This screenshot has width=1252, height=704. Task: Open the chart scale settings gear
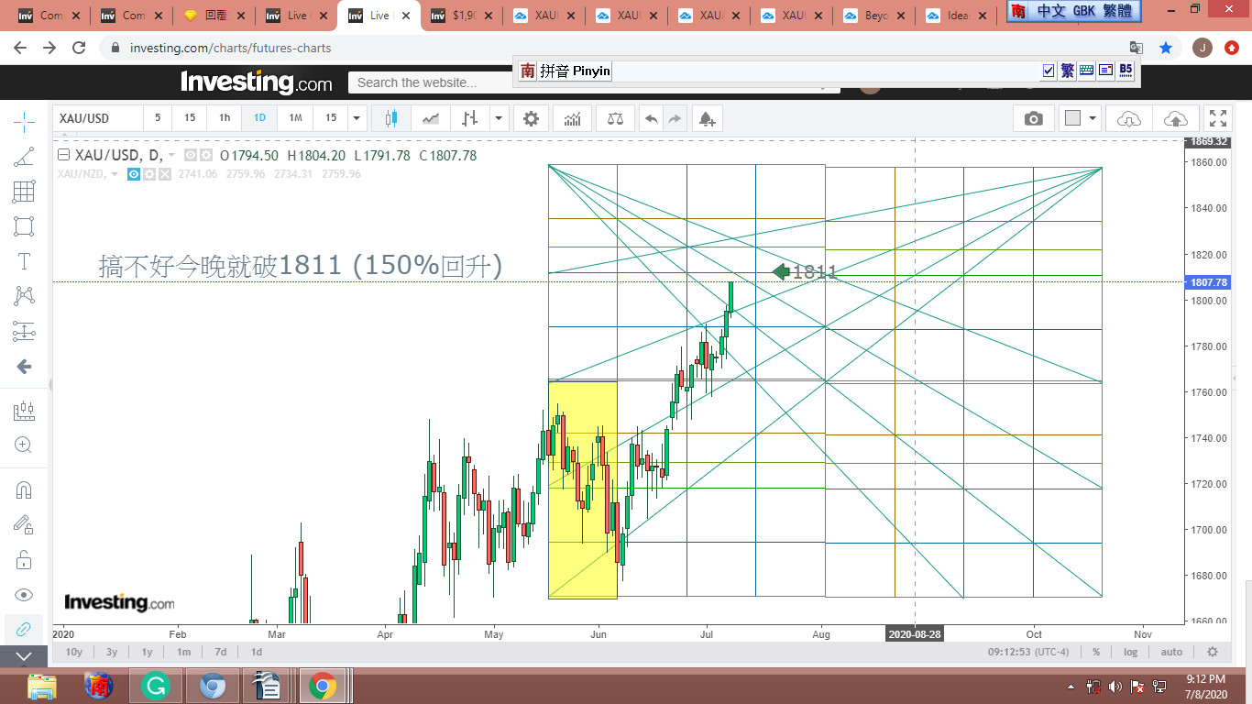[x=1213, y=652]
